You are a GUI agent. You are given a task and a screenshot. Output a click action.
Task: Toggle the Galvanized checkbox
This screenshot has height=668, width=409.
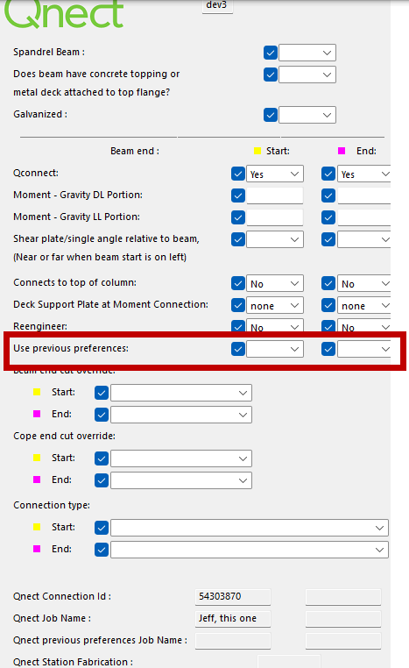click(x=271, y=115)
